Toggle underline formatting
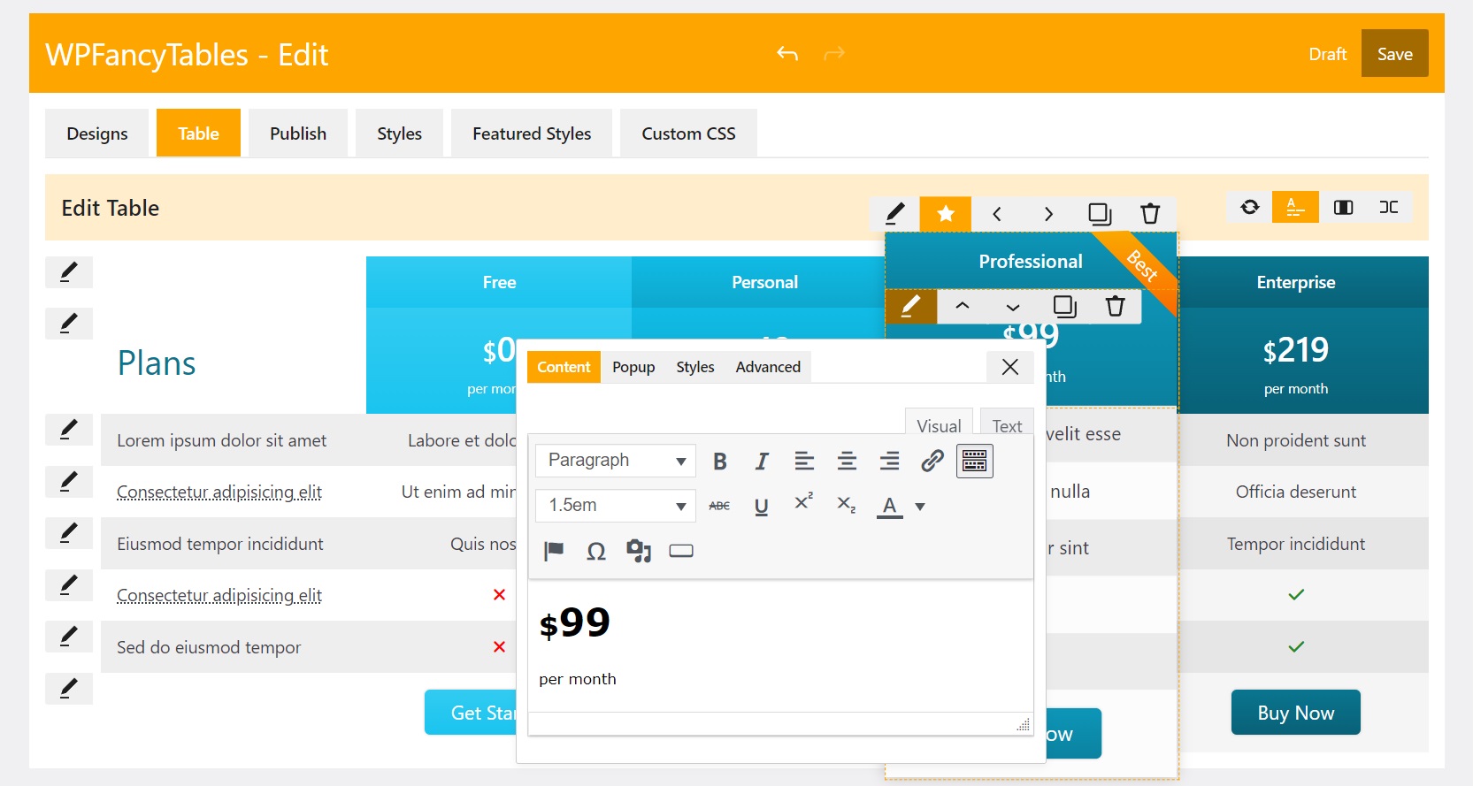Image resolution: width=1473 pixels, height=786 pixels. 762,506
